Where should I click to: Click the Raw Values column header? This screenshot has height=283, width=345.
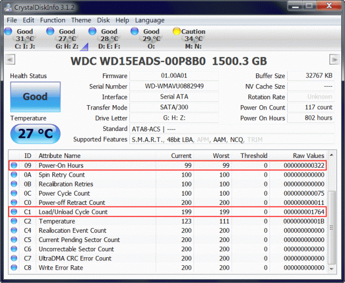coord(308,156)
